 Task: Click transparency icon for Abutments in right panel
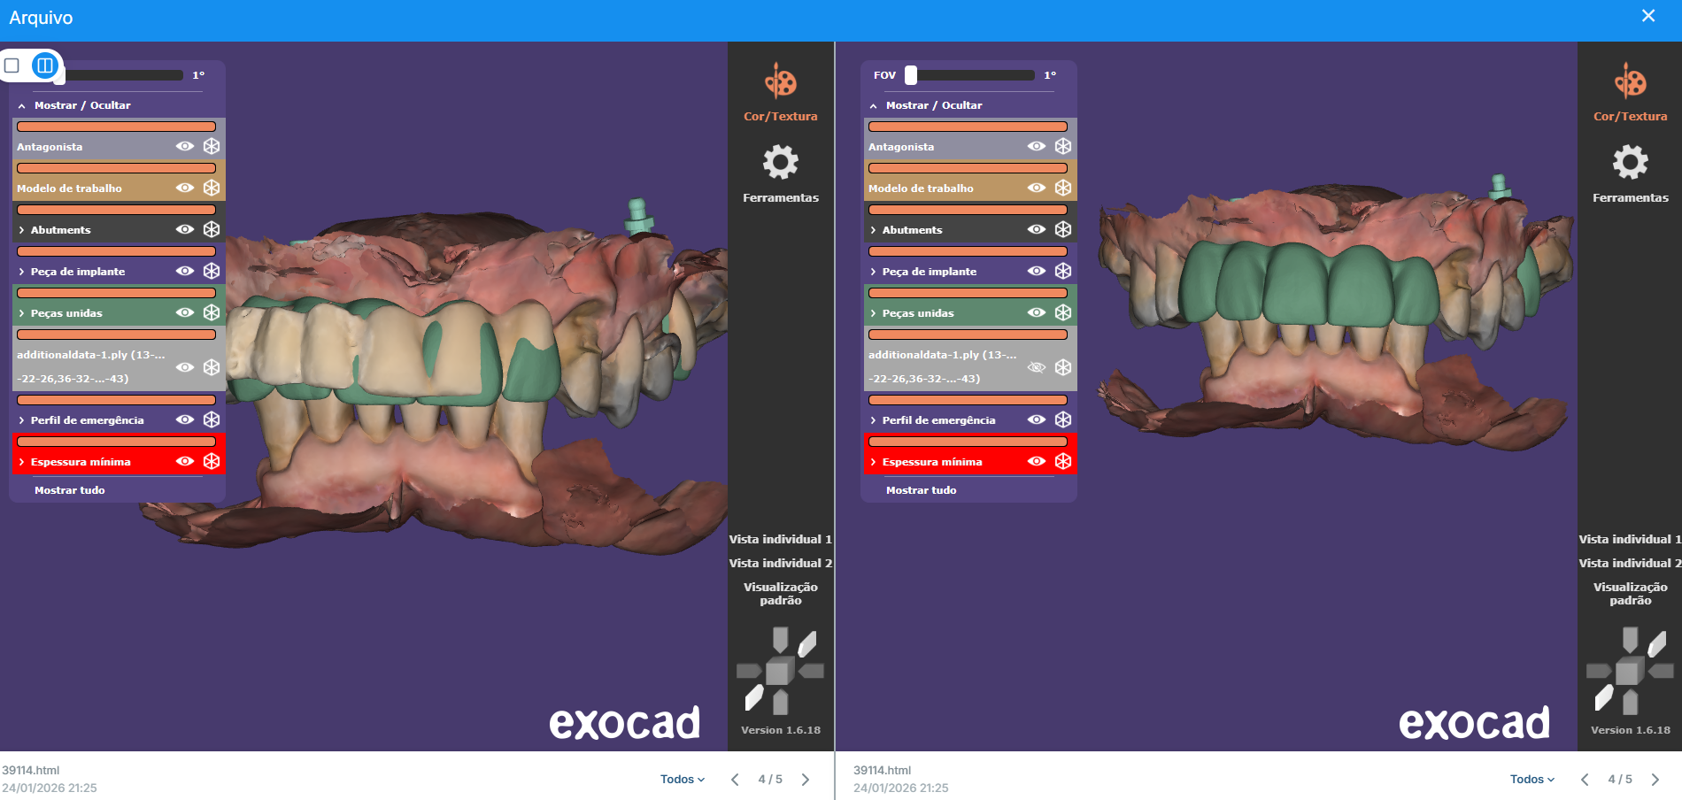pos(1063,229)
